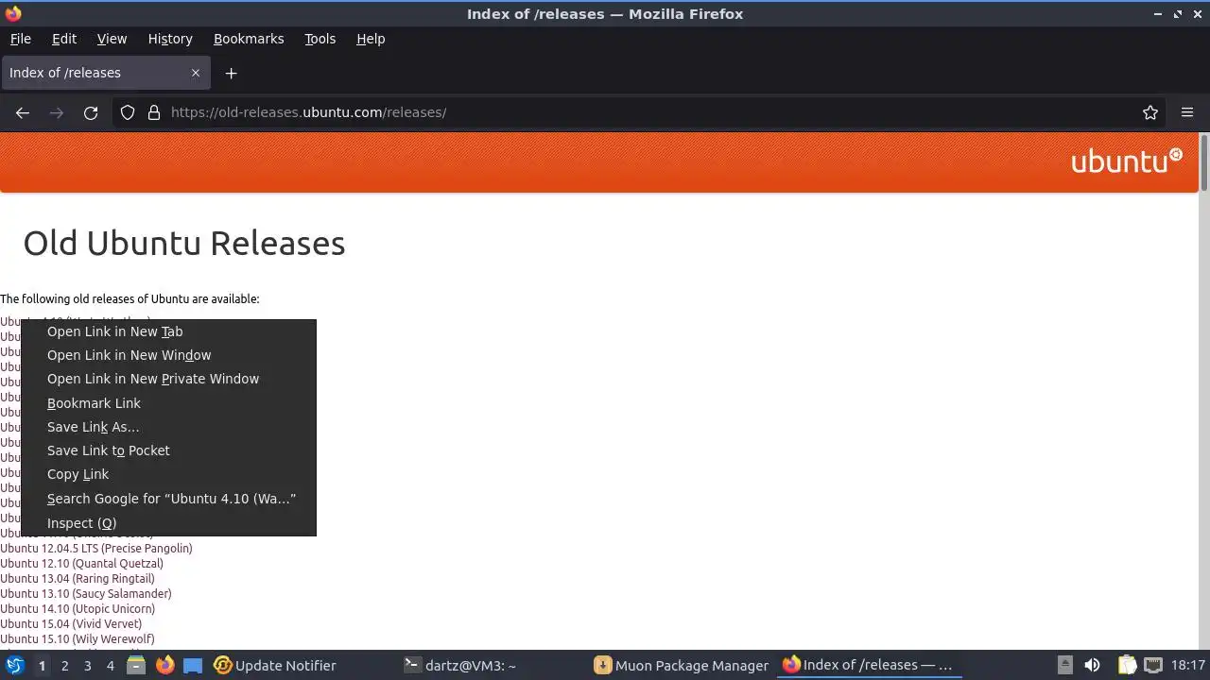This screenshot has height=680, width=1210.
Task: Click the removable media eject tray icon
Action: coord(1065,665)
